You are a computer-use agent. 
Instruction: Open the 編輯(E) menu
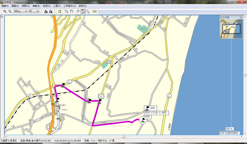click(15, 6)
